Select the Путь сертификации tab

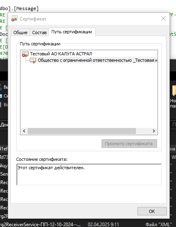coord(72,32)
